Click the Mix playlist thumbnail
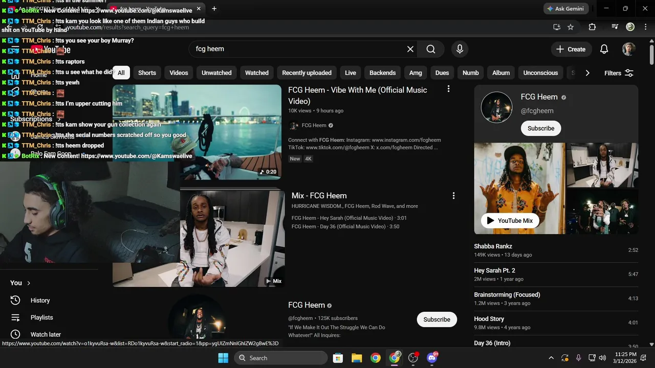This screenshot has width=655, height=368. tap(199, 239)
